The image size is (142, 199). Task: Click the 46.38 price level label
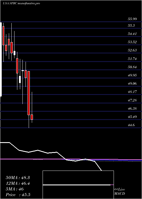point(132,109)
